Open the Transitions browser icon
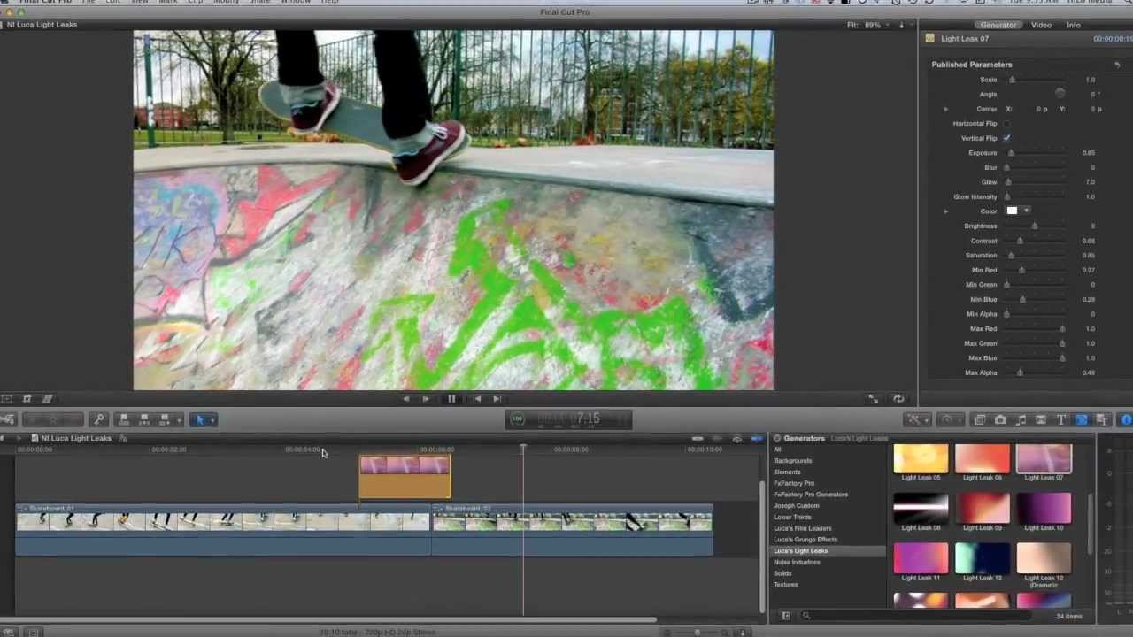This screenshot has width=1133, height=637. point(1041,420)
